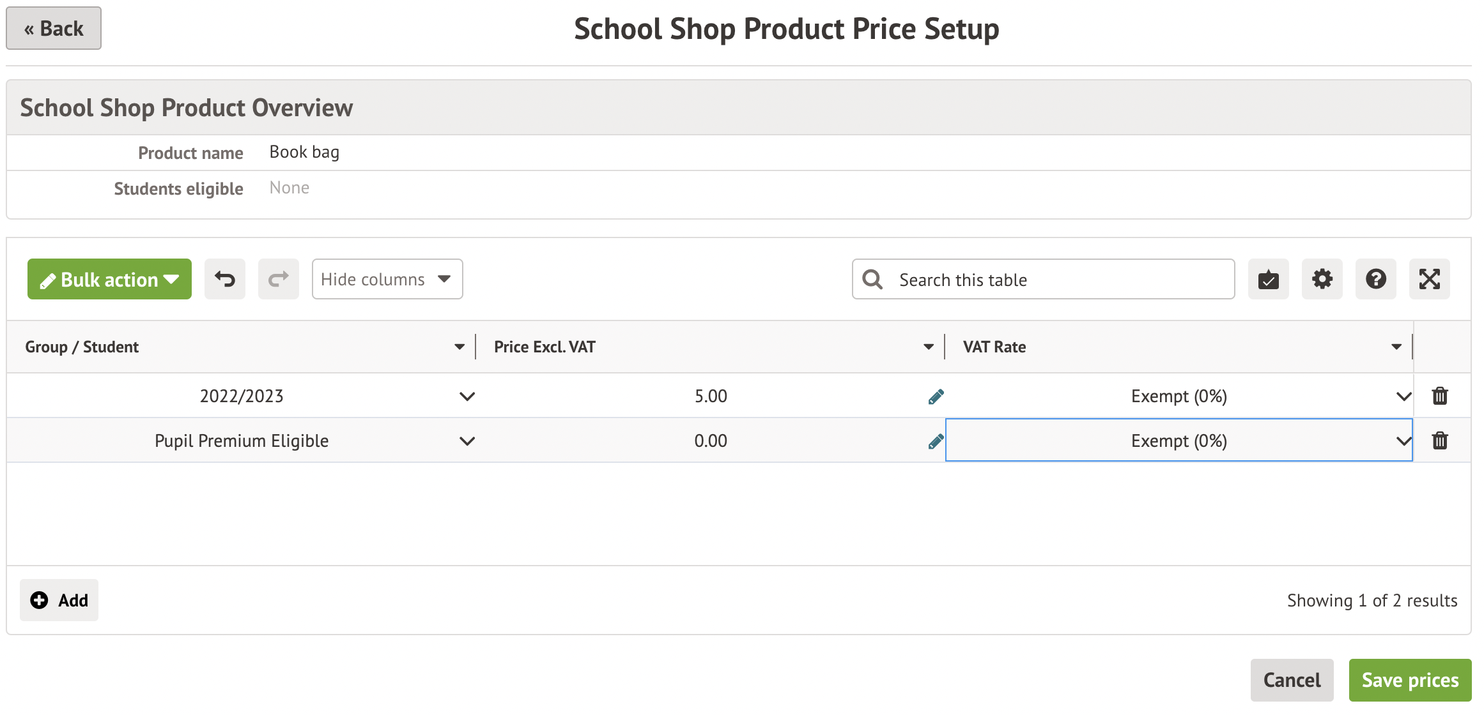The image size is (1484, 715).
Task: Click the undo arrow icon
Action: pyautogui.click(x=224, y=279)
